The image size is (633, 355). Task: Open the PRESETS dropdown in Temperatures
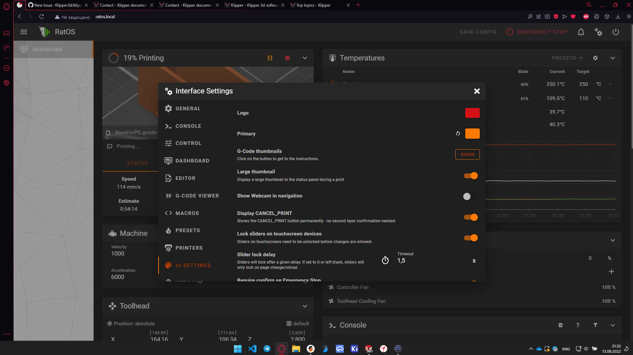[x=566, y=58]
